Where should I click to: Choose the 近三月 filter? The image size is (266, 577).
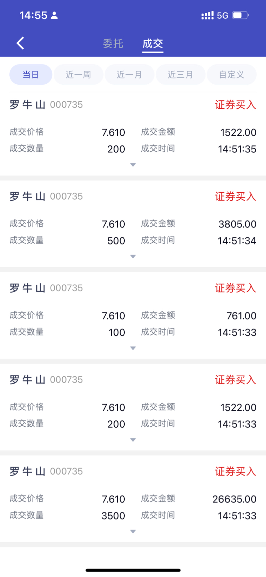coord(180,75)
